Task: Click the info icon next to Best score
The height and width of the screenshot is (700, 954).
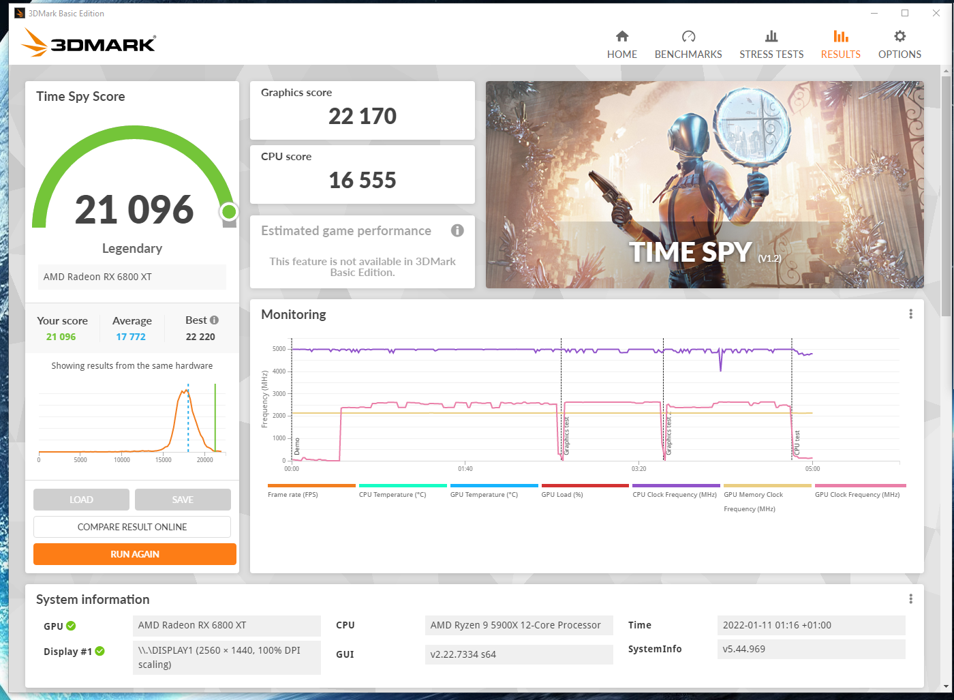Action: 214,320
